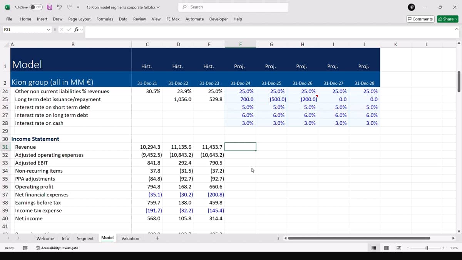Screen dimensions: 462x260
Task: Expand the Name Box dropdown arrow
Action: pos(49,30)
